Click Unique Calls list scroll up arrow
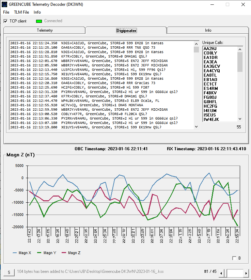251x280 pixels. pyautogui.click(x=240, y=49)
